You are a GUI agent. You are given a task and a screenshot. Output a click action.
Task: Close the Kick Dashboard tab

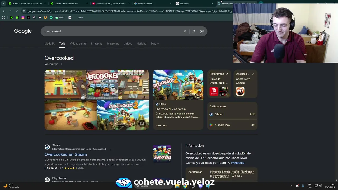point(87,4)
